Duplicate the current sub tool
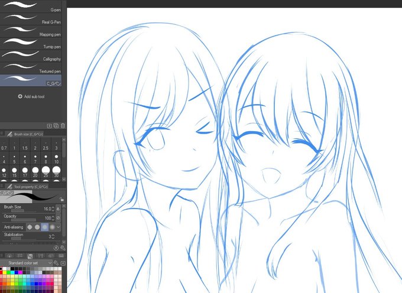 click(56, 126)
